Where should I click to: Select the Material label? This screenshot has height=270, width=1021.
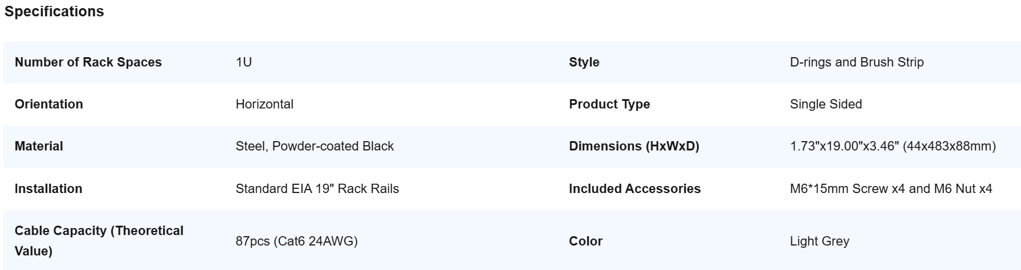[39, 146]
